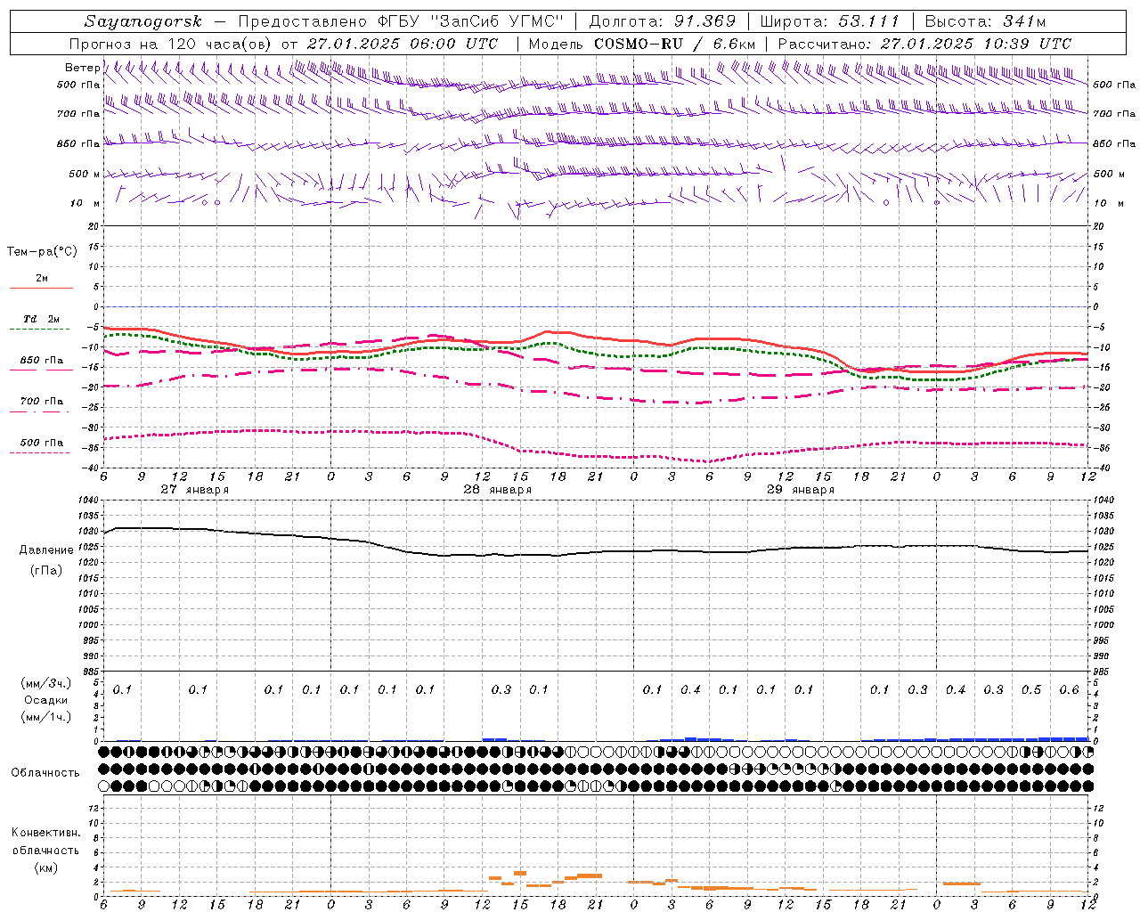Click the 'Широта: 53.111' latitude value
Image resolution: width=1140 pixels, height=912 pixels.
830,21
